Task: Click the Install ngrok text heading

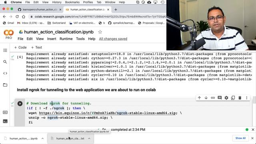Action: [x=86, y=90]
